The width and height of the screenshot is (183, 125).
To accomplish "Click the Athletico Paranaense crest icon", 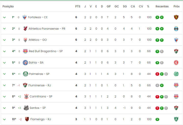I will pyautogui.click(x=25, y=29).
